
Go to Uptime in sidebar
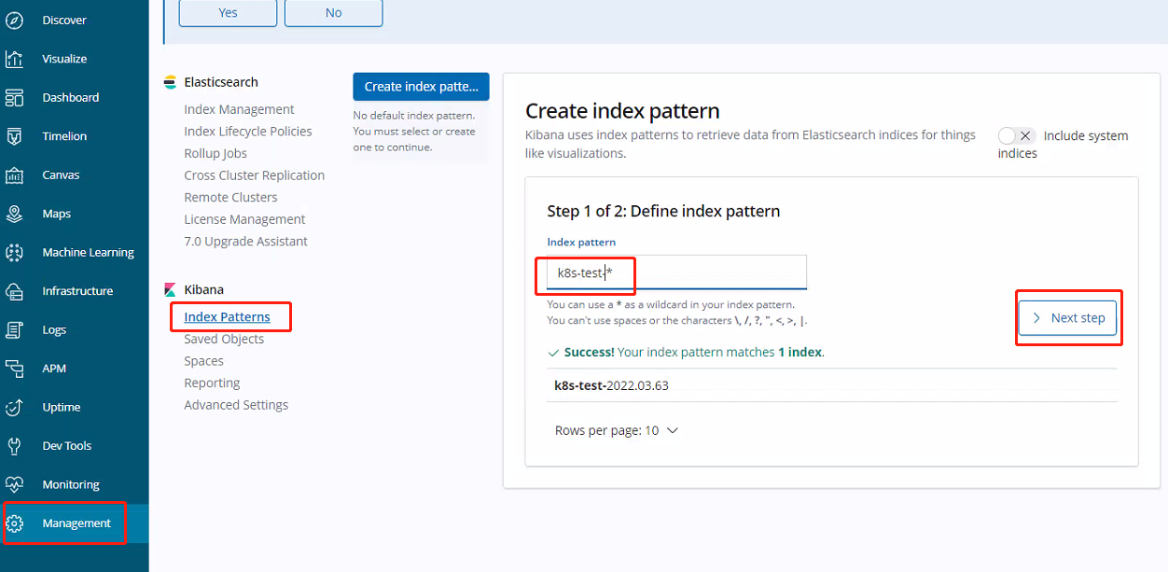pos(62,407)
